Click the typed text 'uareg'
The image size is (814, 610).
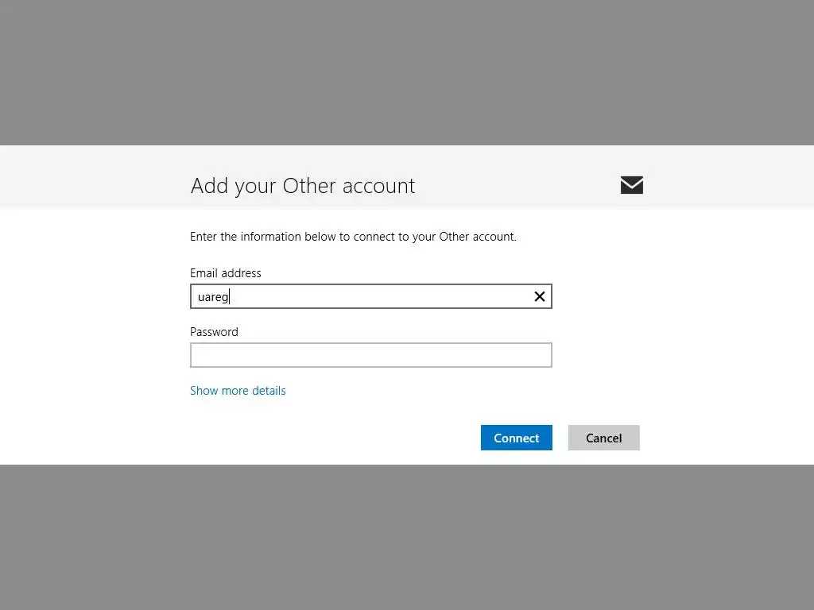click(212, 297)
